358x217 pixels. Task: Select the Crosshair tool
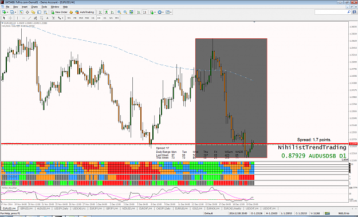10,18
